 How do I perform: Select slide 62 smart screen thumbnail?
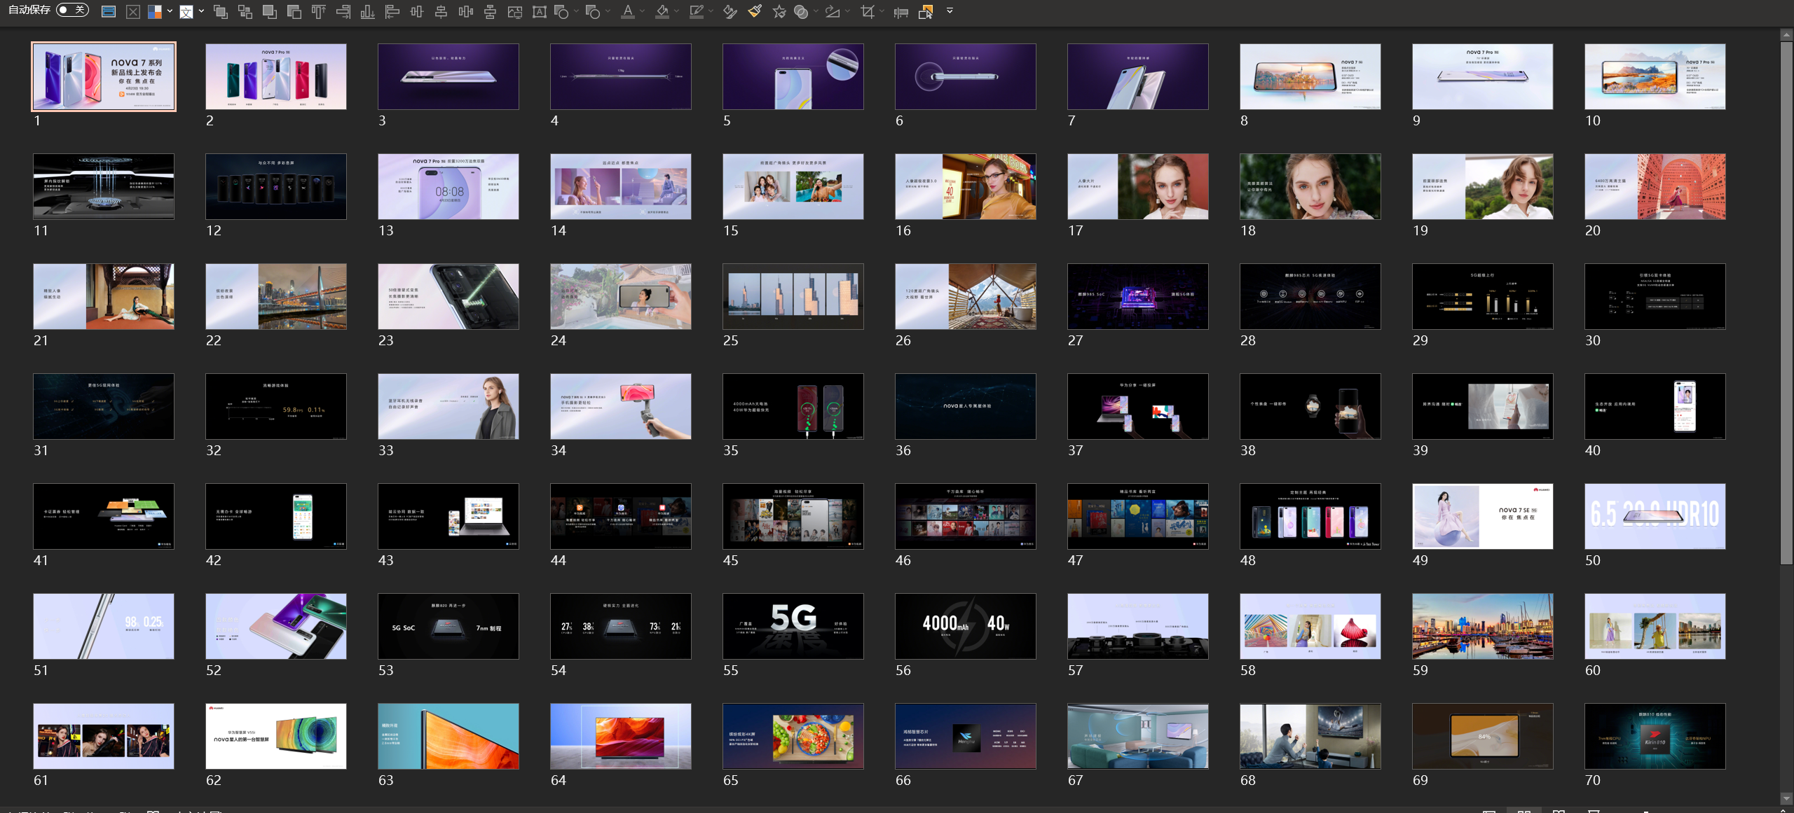point(276,736)
